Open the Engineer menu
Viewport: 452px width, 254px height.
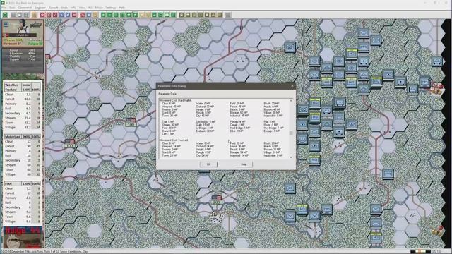40,8
